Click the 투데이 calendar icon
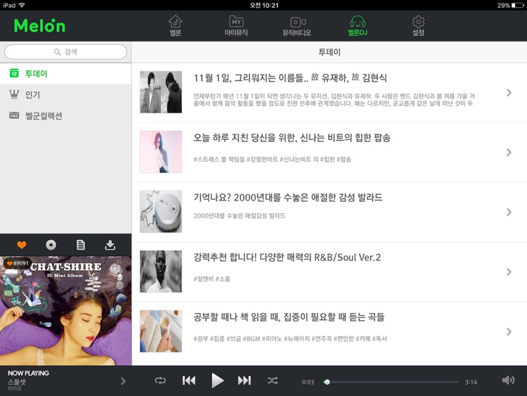527x396 pixels. [x=14, y=73]
